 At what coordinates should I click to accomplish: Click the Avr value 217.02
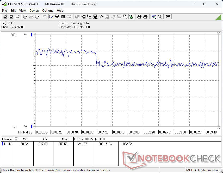(43, 144)
